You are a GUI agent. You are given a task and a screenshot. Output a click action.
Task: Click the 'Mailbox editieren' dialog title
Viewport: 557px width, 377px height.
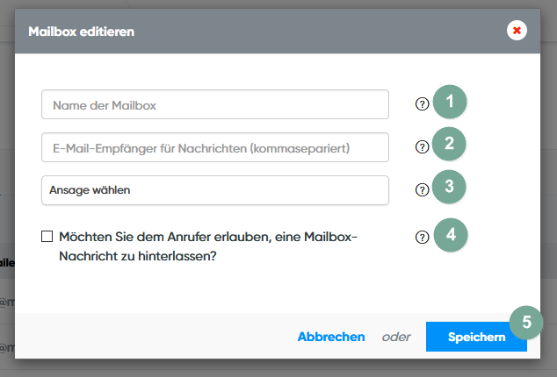[x=81, y=32]
